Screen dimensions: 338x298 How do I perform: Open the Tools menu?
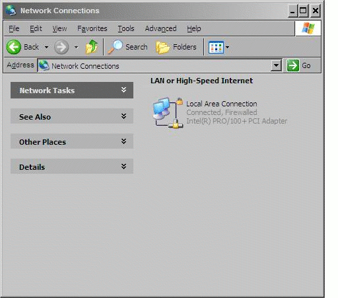coord(126,28)
